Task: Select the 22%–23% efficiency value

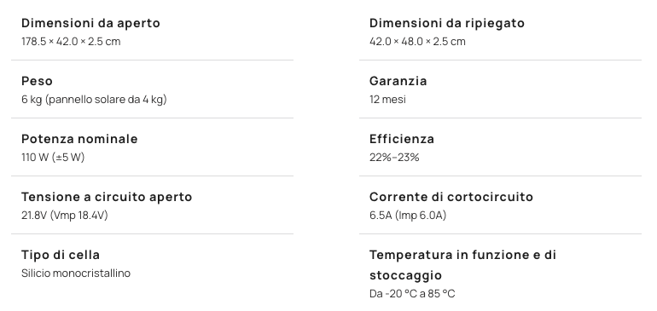Action: pyautogui.click(x=394, y=158)
